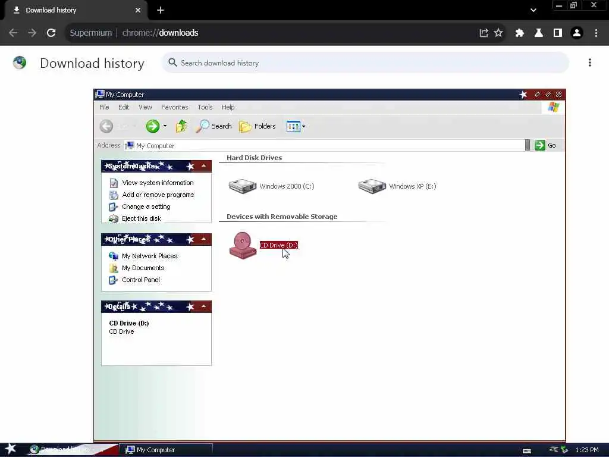
Task: Click the Windows XP (E:) label
Action: pos(413,186)
